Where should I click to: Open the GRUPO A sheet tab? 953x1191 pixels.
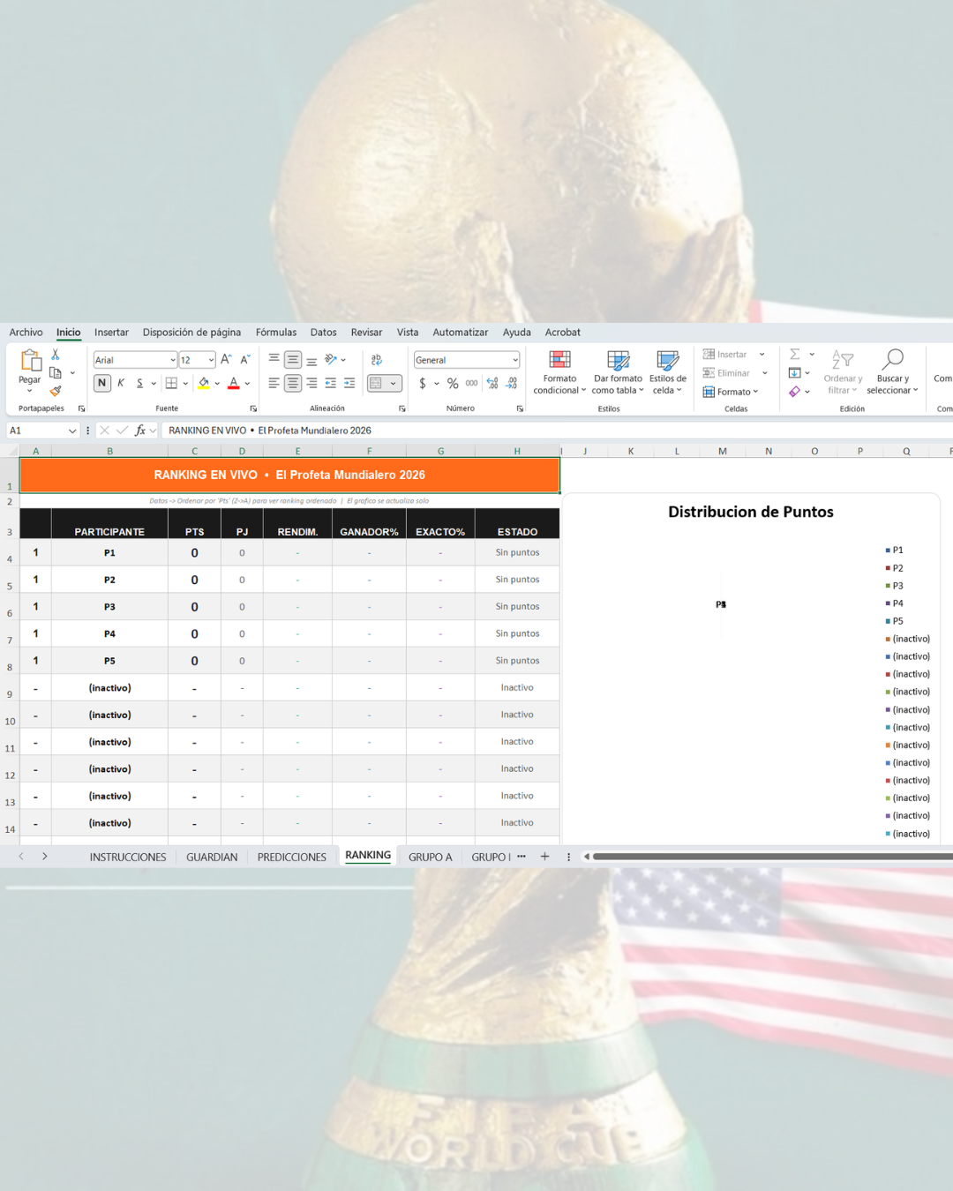[430, 857]
